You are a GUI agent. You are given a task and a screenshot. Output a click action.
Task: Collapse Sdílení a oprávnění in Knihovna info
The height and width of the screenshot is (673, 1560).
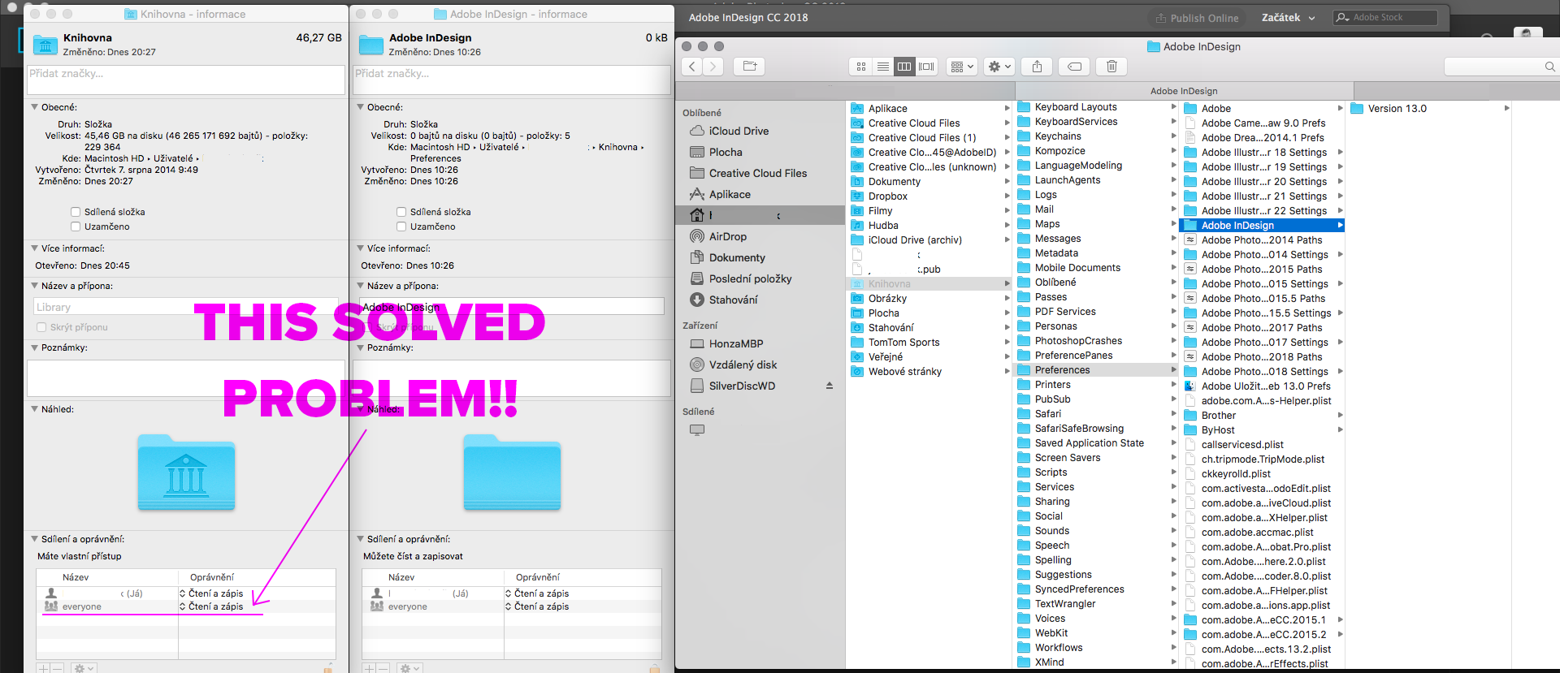(34, 539)
